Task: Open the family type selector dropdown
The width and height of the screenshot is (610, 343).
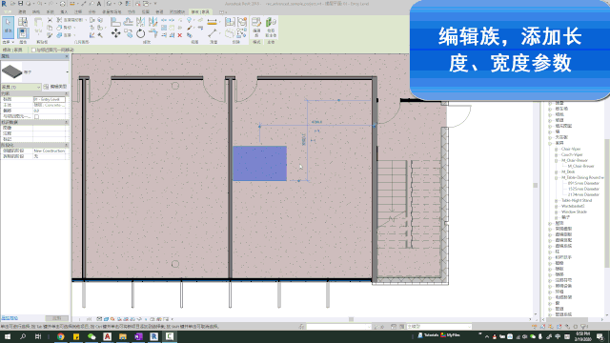Action: [x=68, y=72]
